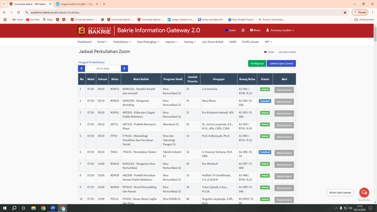The width and height of the screenshot is (377, 212).
Task: Click the document icon in red header
Action: pos(243,30)
